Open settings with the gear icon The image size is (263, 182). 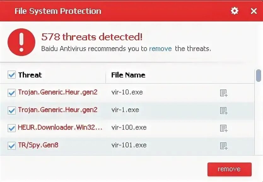(x=235, y=11)
